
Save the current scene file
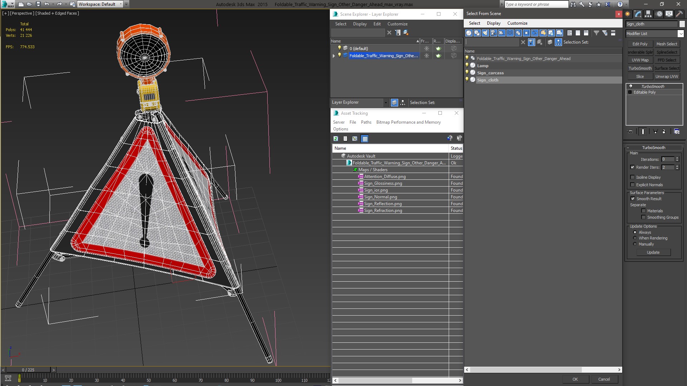(x=38, y=4)
